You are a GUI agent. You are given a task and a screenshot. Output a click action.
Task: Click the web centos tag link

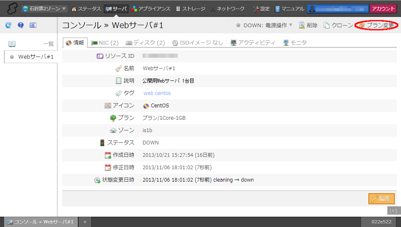pyautogui.click(x=157, y=93)
